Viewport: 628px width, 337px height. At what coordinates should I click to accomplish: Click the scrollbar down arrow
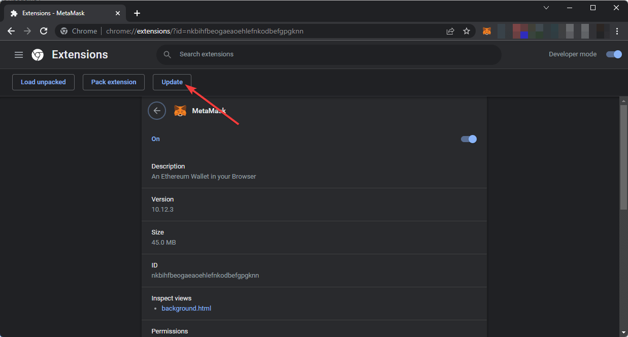point(623,333)
